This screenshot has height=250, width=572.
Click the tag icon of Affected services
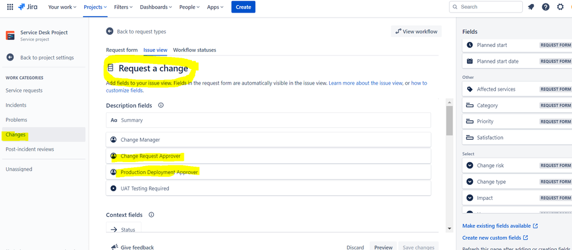[x=470, y=89]
